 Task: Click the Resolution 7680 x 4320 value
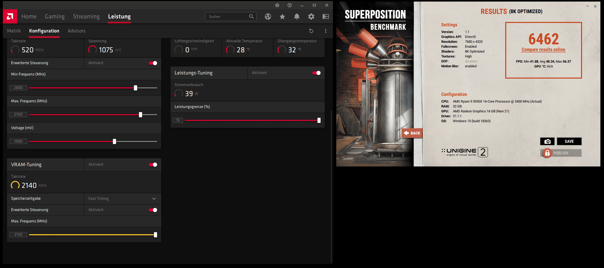pos(474,42)
